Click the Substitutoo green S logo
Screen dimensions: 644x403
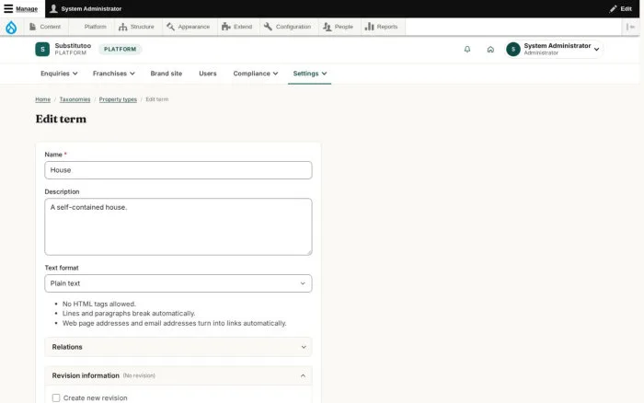pyautogui.click(x=42, y=50)
